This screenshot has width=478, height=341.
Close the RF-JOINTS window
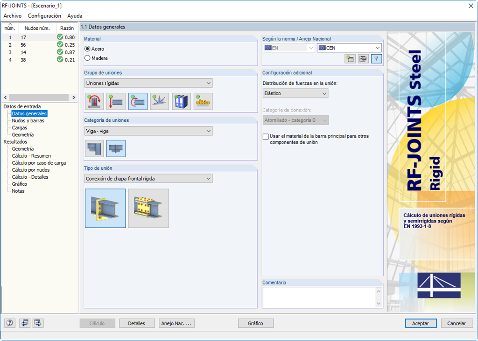471,6
